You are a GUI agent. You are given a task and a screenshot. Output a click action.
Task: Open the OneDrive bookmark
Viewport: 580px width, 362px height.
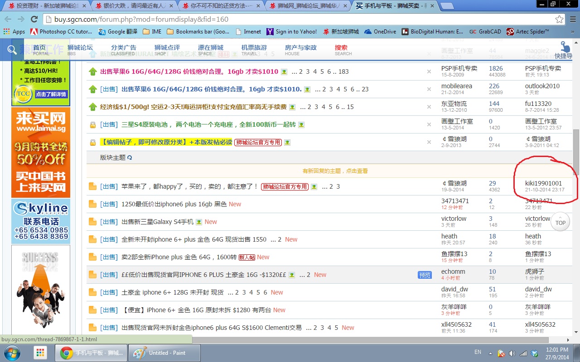tap(380, 32)
